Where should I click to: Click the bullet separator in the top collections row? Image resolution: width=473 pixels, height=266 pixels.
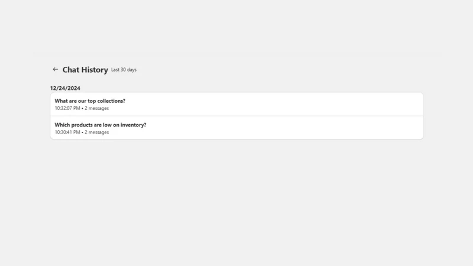(82, 108)
